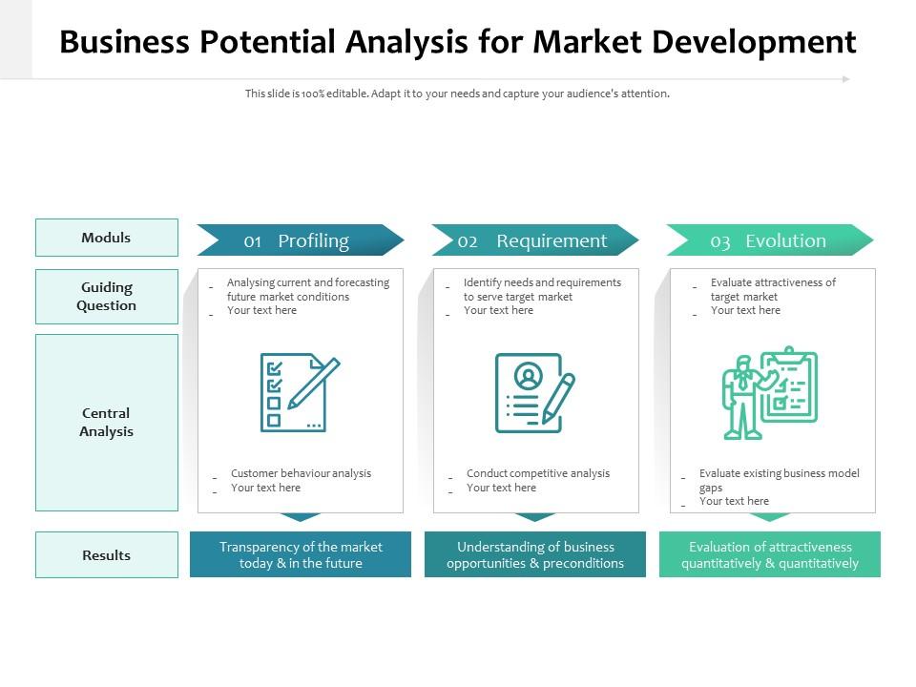Click the teal downward arrow below Profiling panel
Viewport: 916px width, 687px height.
point(299,516)
